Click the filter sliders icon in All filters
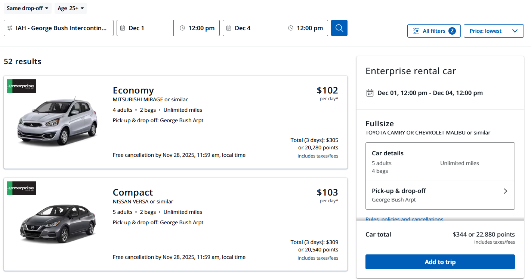 pos(416,31)
